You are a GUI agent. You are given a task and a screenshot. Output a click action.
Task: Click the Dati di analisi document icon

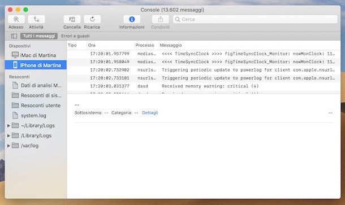(x=15, y=85)
